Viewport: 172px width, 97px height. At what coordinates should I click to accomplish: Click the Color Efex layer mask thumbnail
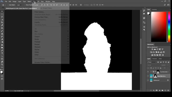[155, 76]
